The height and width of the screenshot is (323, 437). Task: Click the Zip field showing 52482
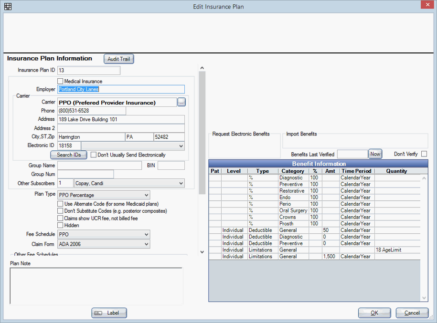click(169, 137)
